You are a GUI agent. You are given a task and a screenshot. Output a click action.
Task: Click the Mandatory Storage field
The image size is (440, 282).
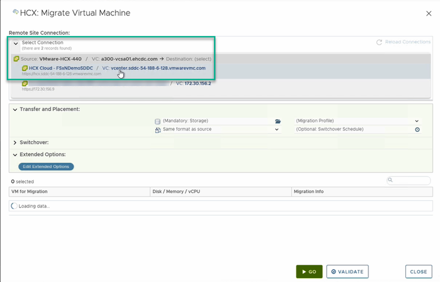tap(218, 121)
